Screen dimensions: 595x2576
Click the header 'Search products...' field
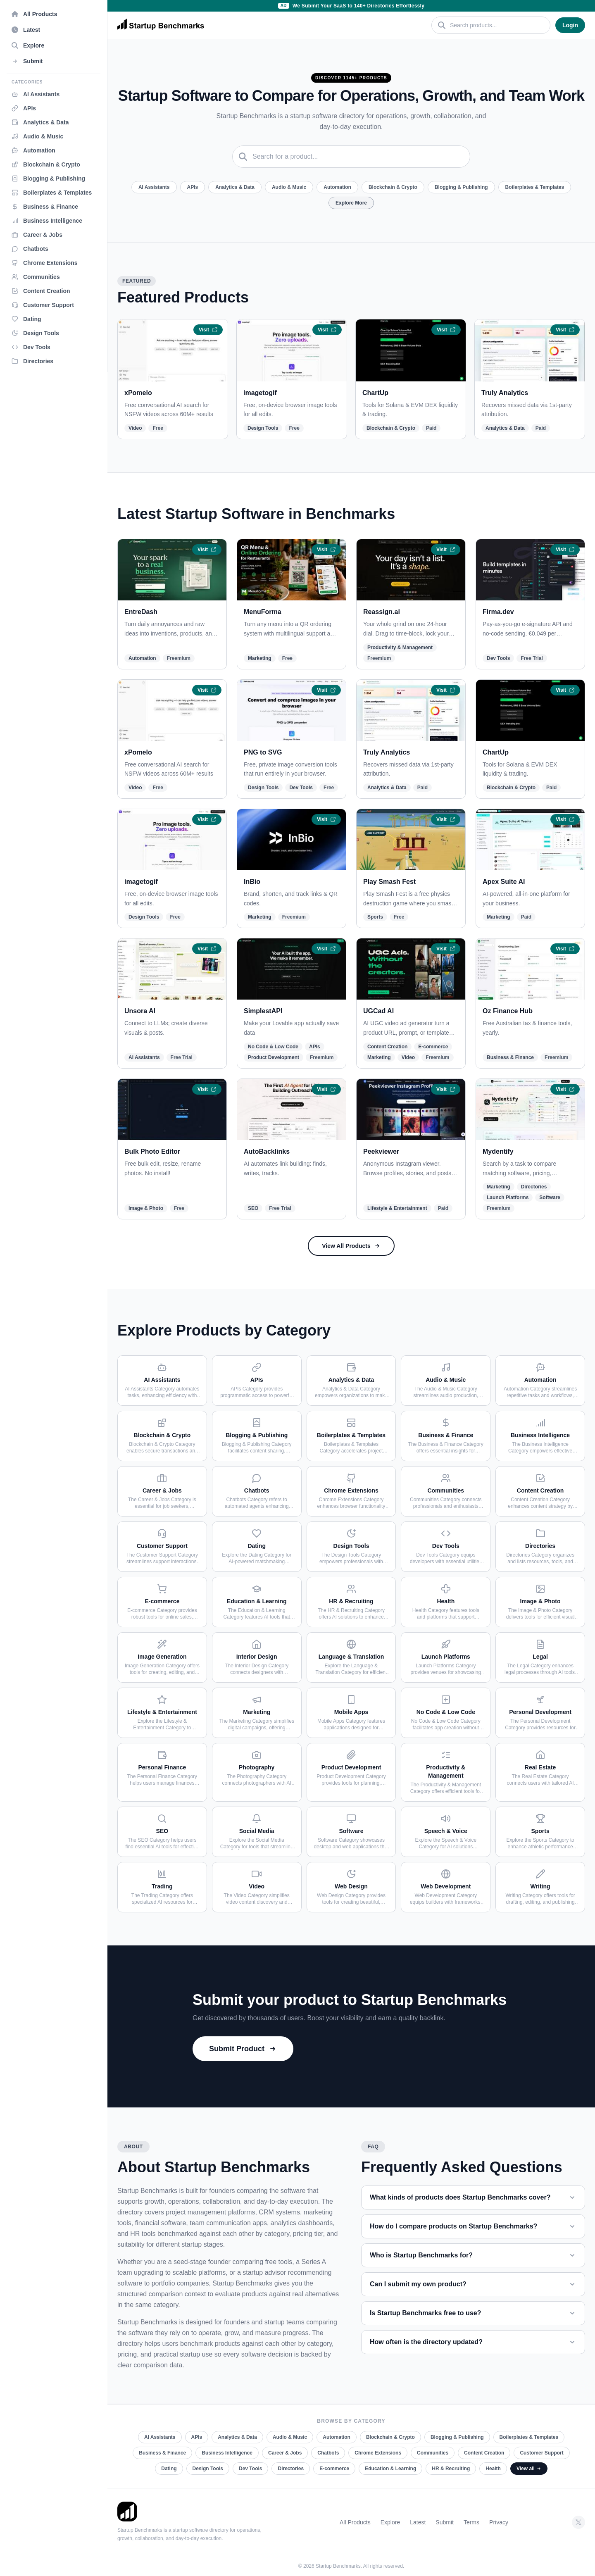tap(491, 25)
